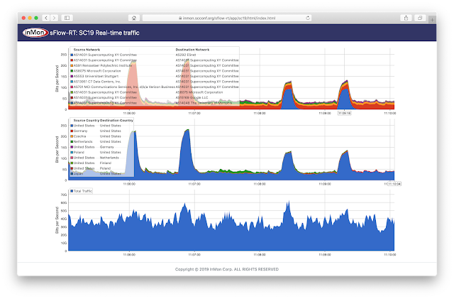Viewport: 454px width, 299px height.
Task: Click the AS292 ESnet destination label
Action: click(x=186, y=55)
